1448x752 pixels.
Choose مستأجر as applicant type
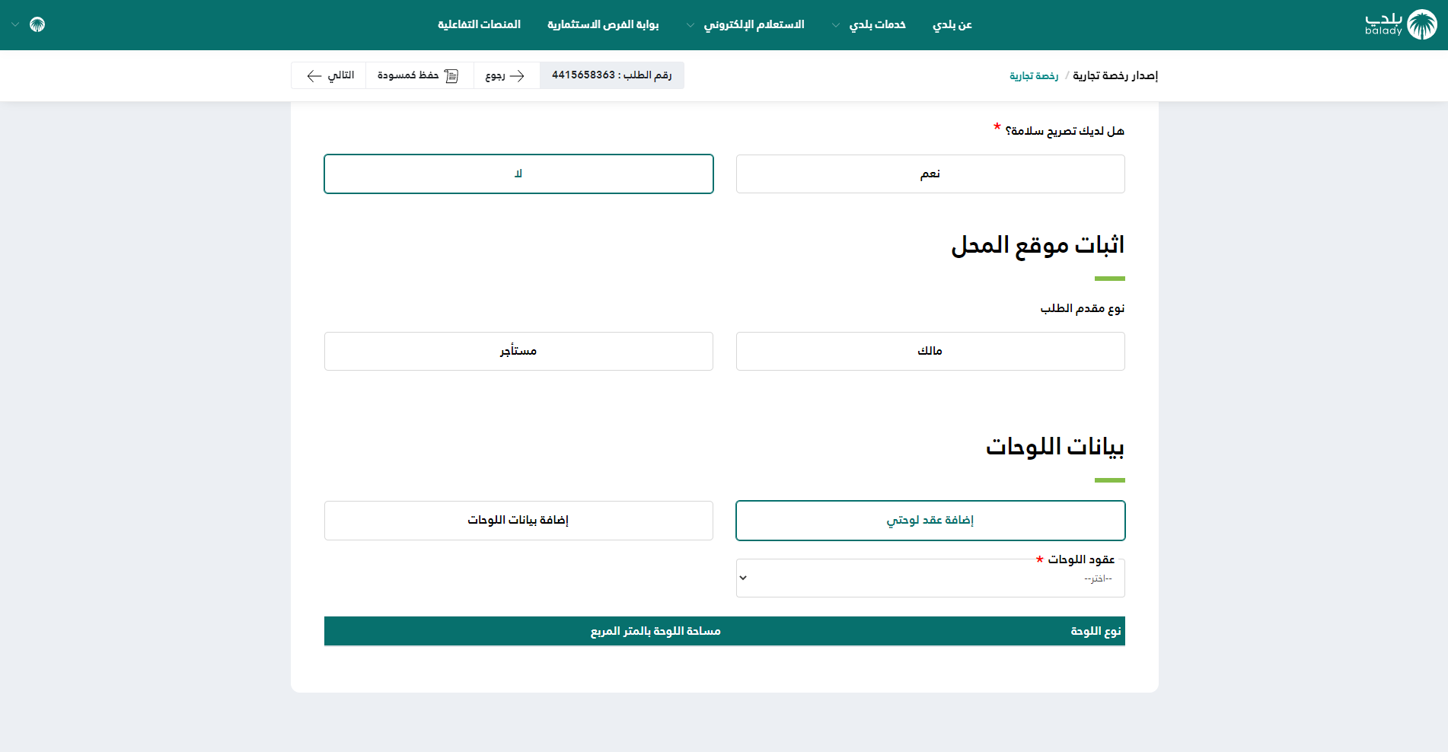coord(518,351)
